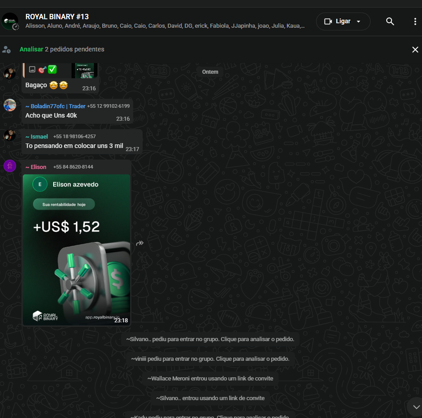Click phone number +55 84 8620-8144
The width and height of the screenshot is (422, 418).
73,167
